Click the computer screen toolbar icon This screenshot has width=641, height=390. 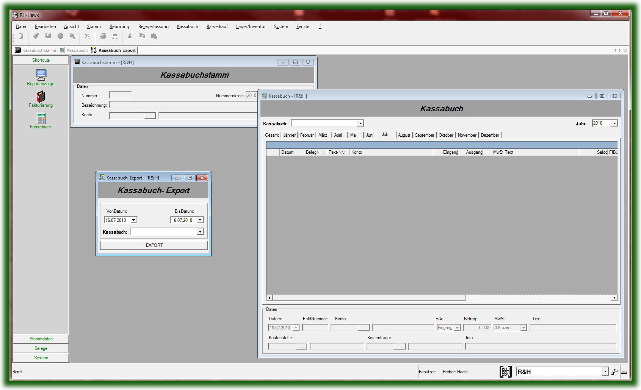(115, 36)
